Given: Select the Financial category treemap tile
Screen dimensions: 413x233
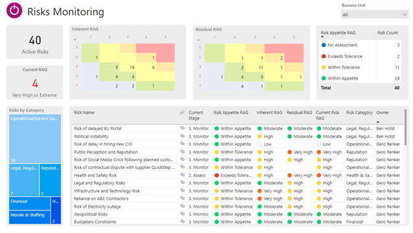Looking at the screenshot, I should [x=30, y=203].
